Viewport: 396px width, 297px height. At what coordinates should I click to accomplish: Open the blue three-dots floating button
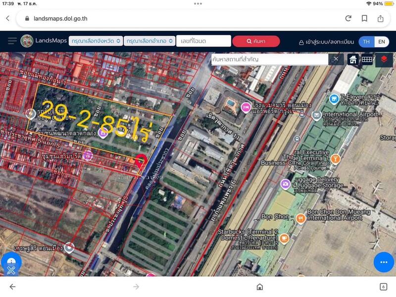(x=383, y=262)
